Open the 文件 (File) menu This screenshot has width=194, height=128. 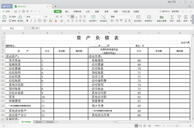(x=7, y=11)
